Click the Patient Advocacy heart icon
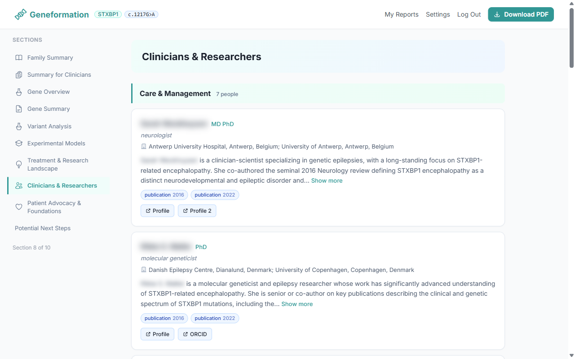 coord(18,206)
